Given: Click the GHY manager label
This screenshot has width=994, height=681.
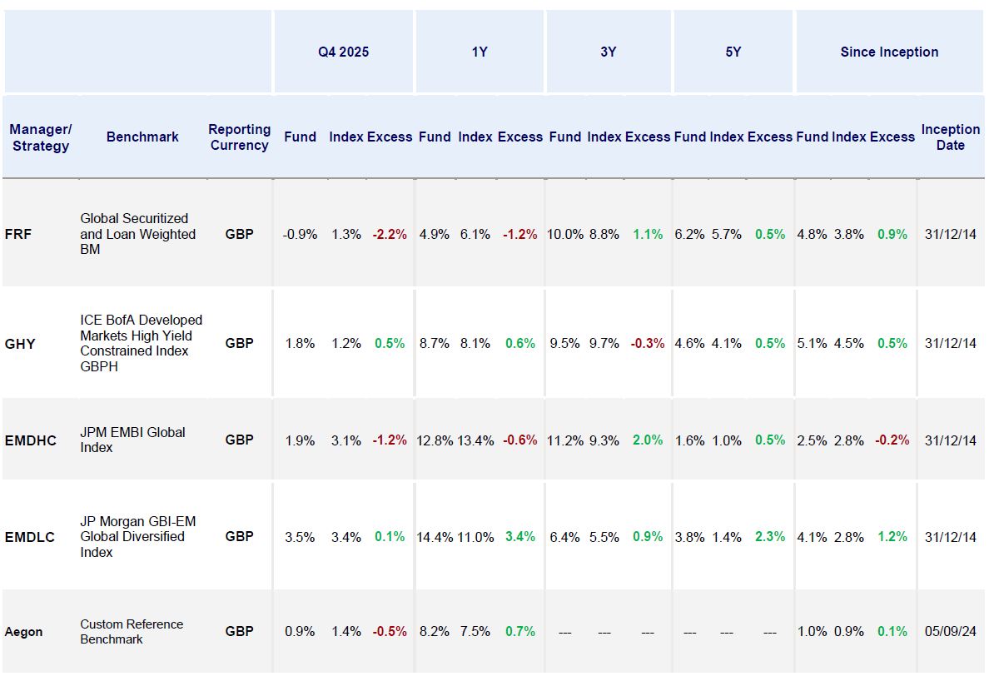Looking at the screenshot, I should pos(20,343).
